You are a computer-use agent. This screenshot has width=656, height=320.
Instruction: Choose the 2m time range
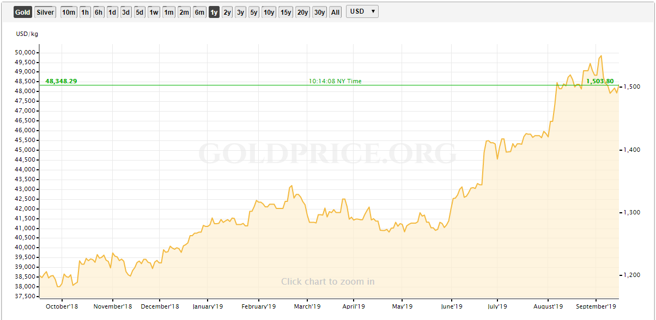click(184, 12)
